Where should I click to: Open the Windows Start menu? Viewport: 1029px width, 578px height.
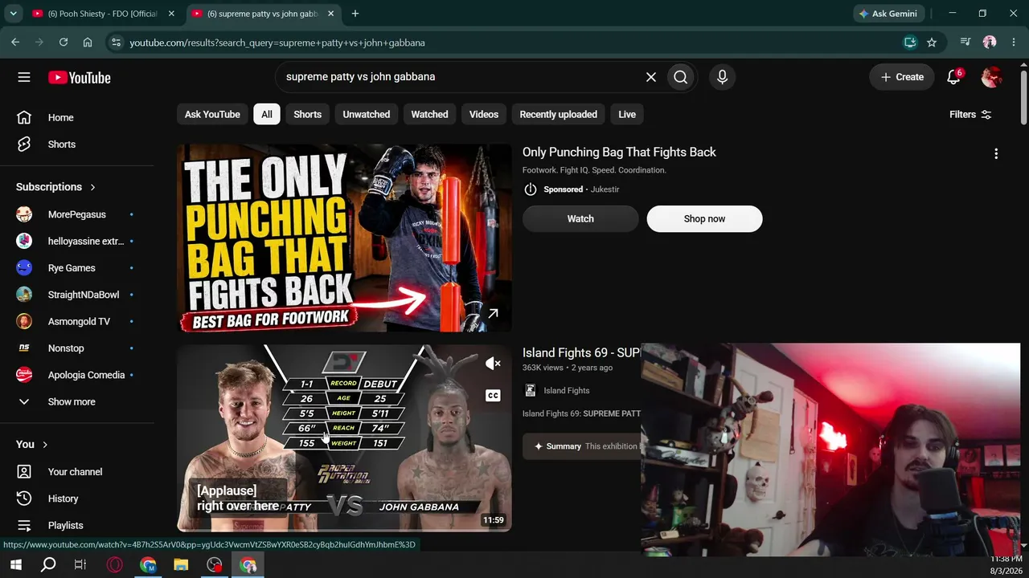15,565
